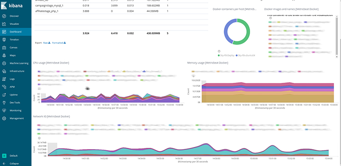
Task: Select the Maps icon
Action: pyautogui.click(x=4, y=55)
